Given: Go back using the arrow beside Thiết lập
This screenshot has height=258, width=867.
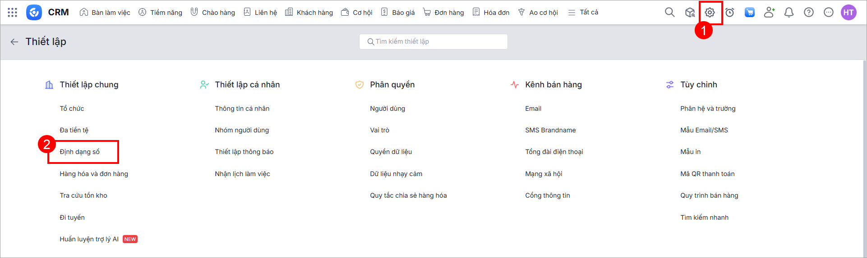Looking at the screenshot, I should (x=14, y=42).
